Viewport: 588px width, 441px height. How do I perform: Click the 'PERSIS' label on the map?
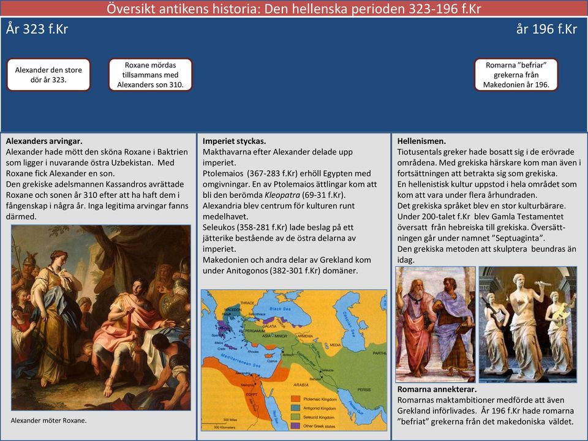click(x=364, y=390)
